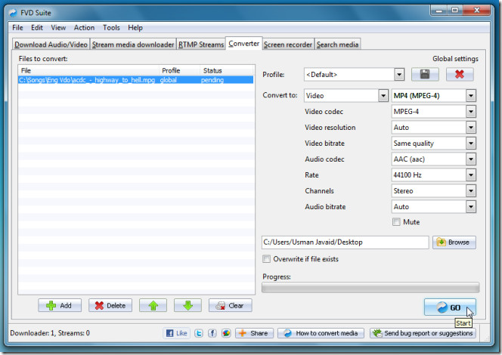Expand the Audio bitrate dropdown
The image size is (502, 355).
[470, 207]
